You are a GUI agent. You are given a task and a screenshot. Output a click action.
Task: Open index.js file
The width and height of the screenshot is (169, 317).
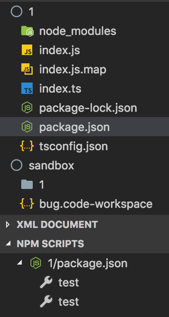(60, 50)
